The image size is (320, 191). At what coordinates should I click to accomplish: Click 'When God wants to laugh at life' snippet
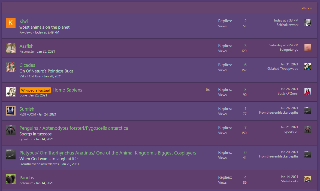(49, 159)
